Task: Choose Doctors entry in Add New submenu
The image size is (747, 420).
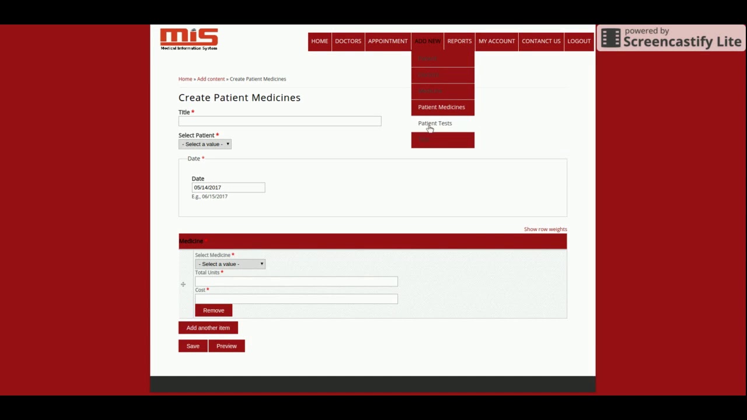Action: (442, 75)
